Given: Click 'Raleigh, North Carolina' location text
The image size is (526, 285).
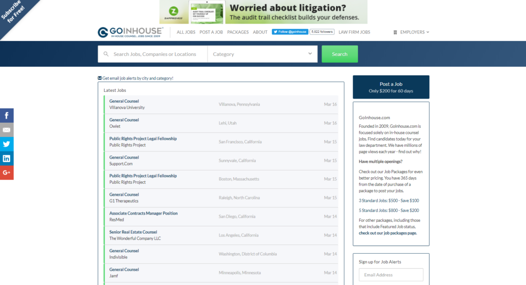Looking at the screenshot, I should (x=239, y=198).
